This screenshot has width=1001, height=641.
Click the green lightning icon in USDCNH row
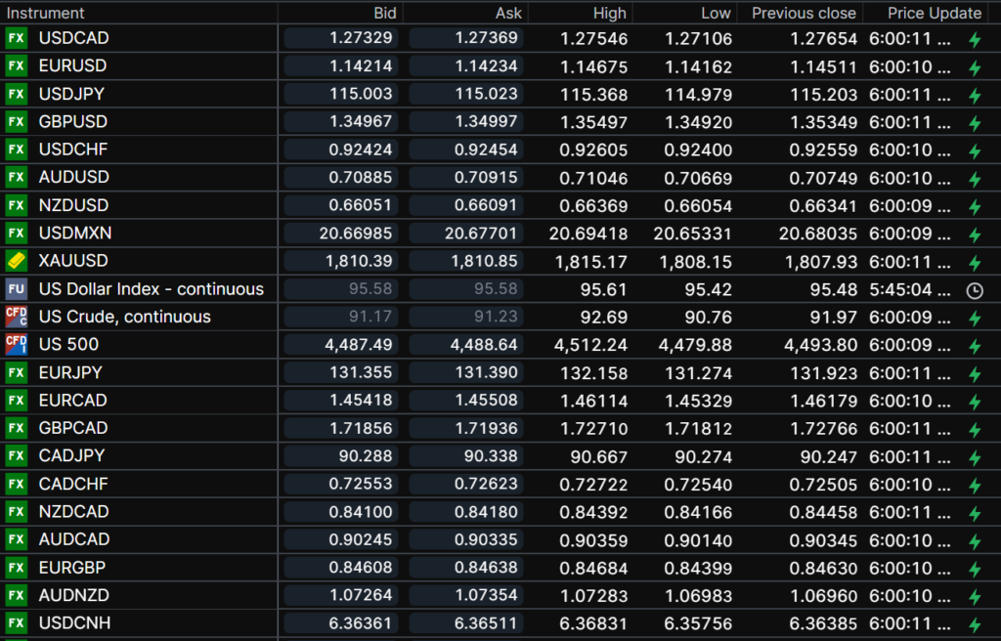coord(974,624)
